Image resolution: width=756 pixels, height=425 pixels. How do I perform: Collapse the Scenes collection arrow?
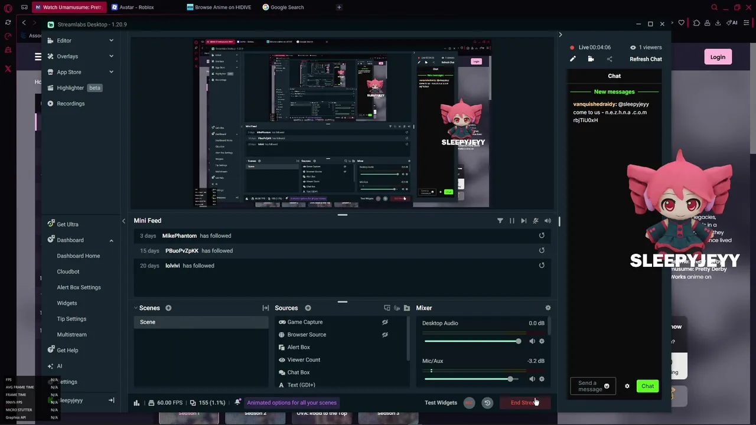click(x=135, y=308)
